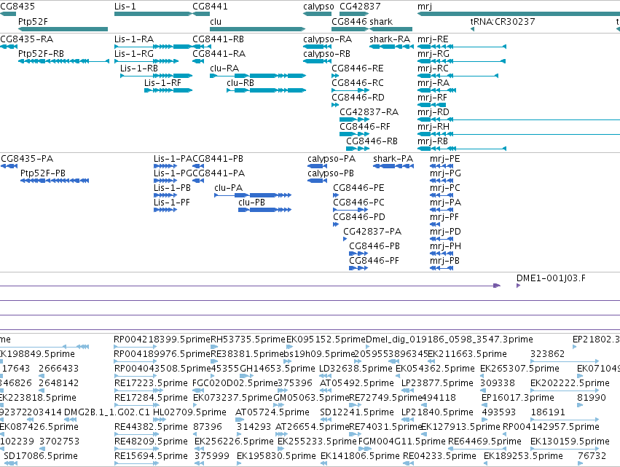The width and height of the screenshot is (620, 467).
Task: Select the mrj-RG transcript label
Action: 433,54
